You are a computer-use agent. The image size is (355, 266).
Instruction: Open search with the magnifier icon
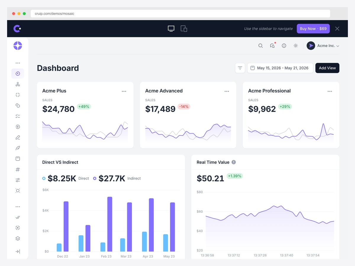click(260, 46)
